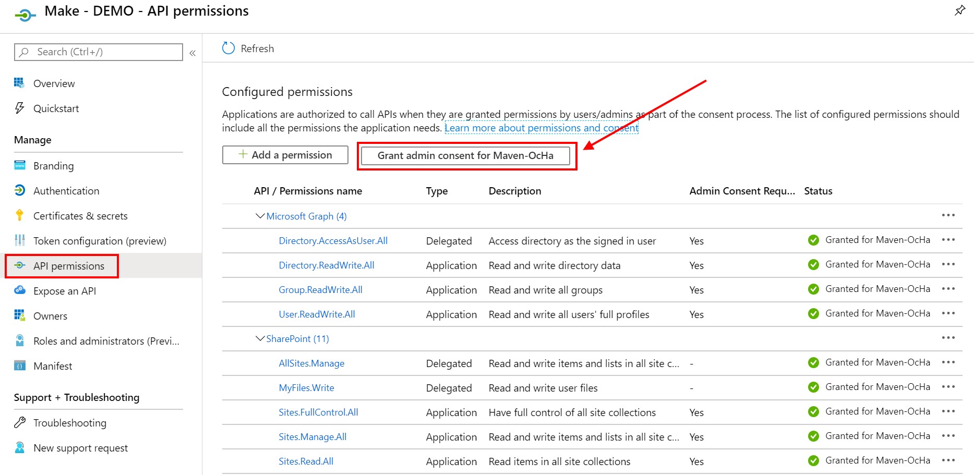
Task: Click the Certificates & secrets key icon
Action: coord(20,215)
